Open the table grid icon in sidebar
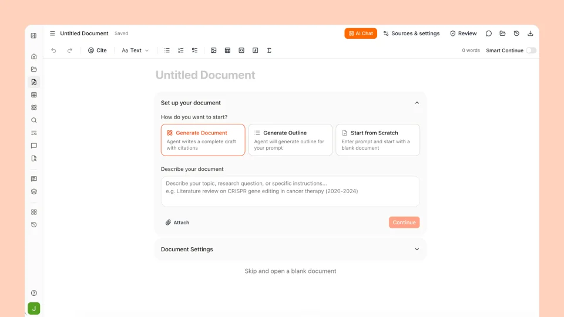Viewport: 564px width, 317px height. tap(34, 95)
